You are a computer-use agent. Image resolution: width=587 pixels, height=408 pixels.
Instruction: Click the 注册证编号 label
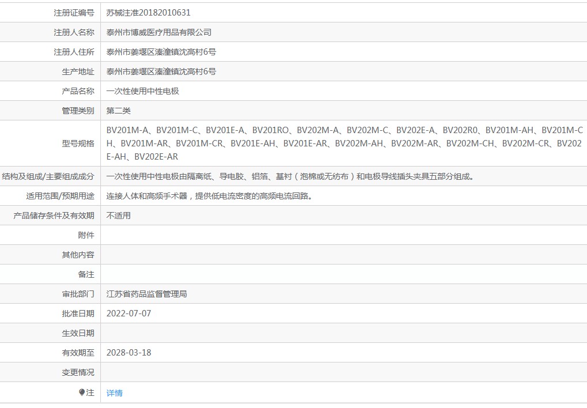click(x=74, y=13)
